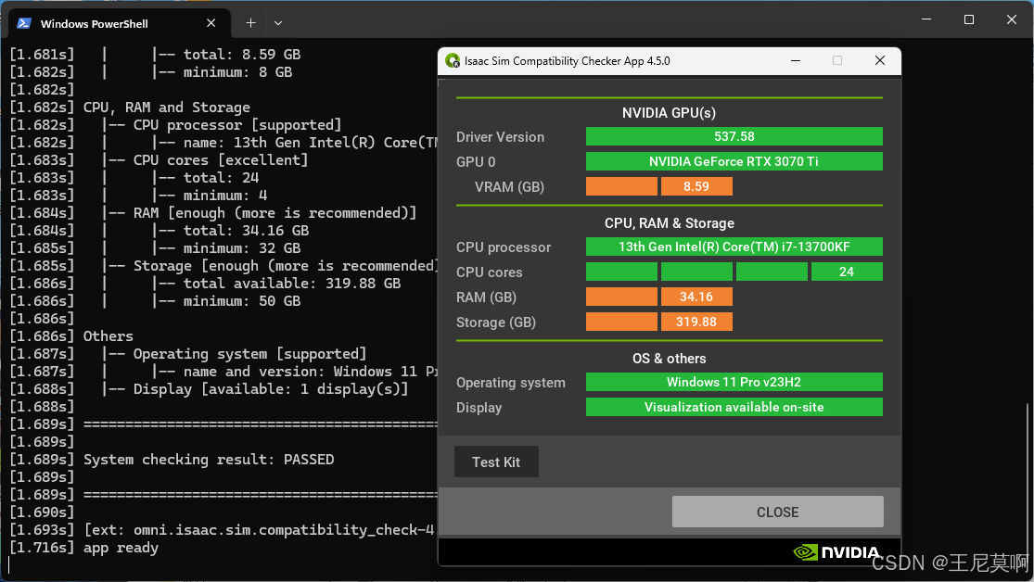Click the CPU processor label in checker
The image size is (1034, 582).
(504, 247)
